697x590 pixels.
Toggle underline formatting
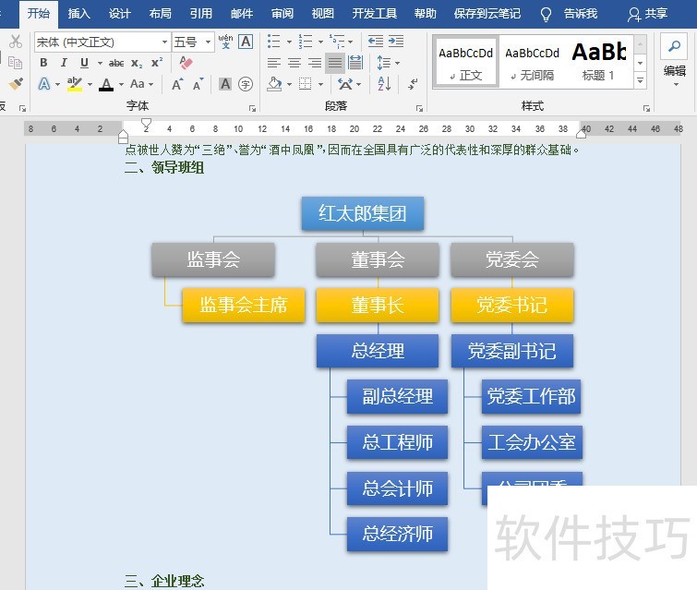pyautogui.click(x=84, y=63)
